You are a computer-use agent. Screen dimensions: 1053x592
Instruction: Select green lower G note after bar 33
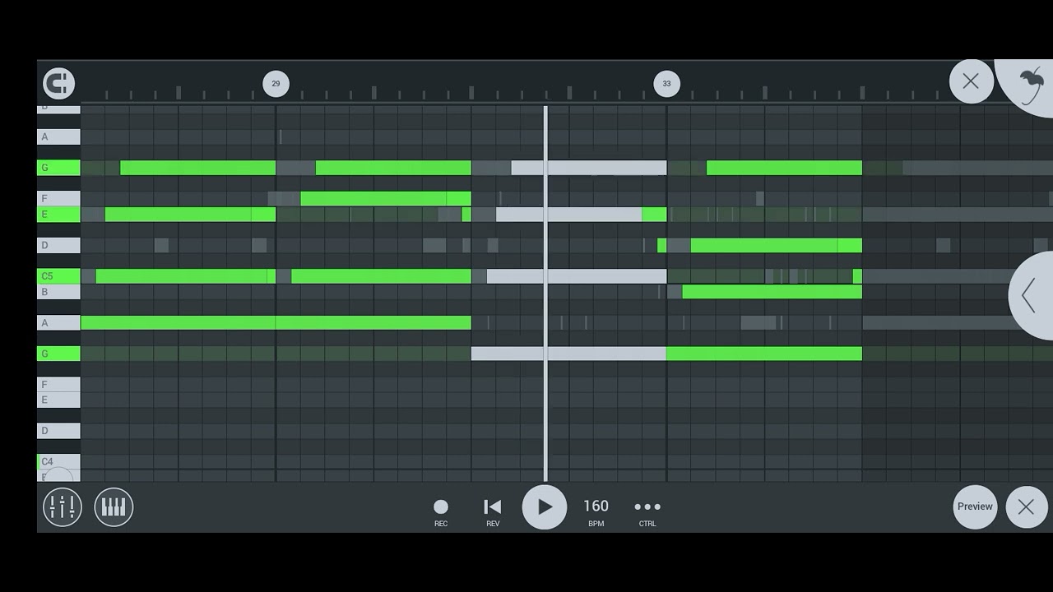pyautogui.click(x=764, y=354)
